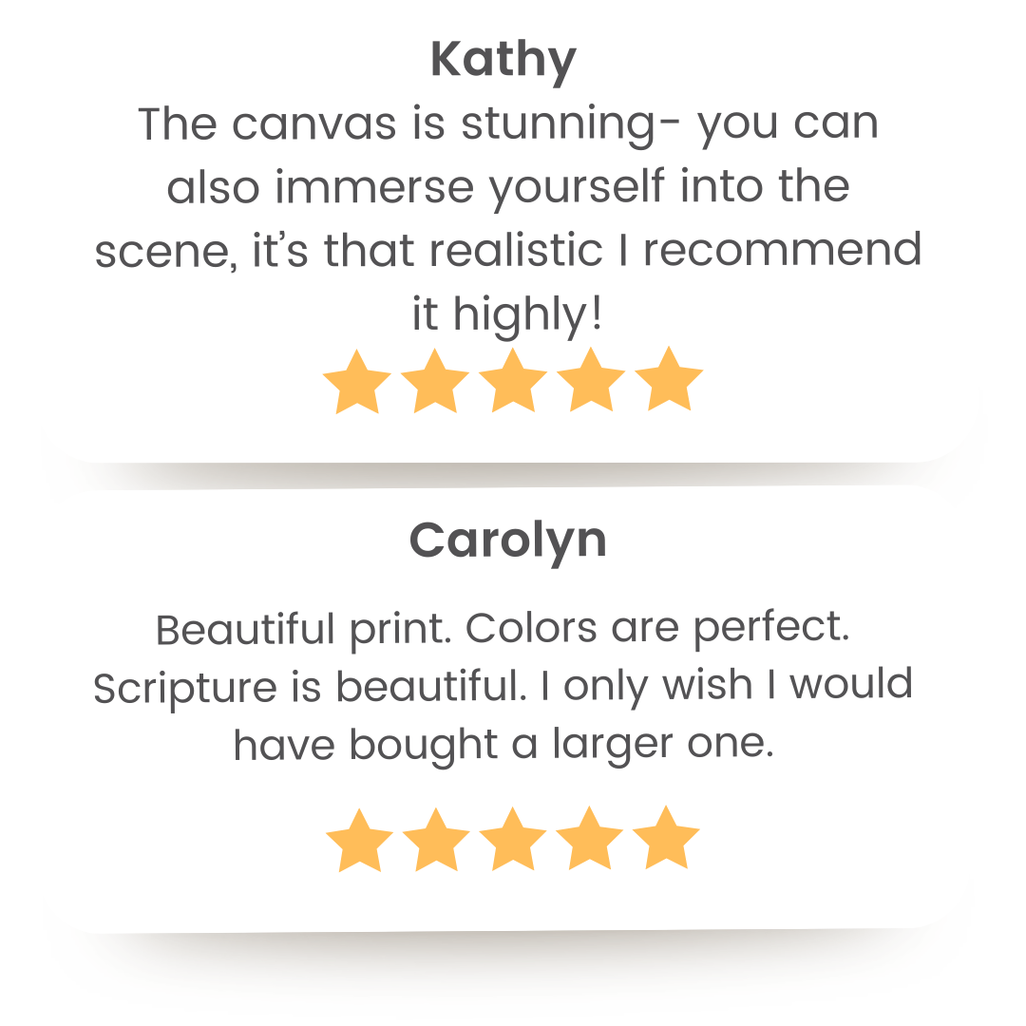Click the third star in Carolyn's rating
The width and height of the screenshot is (1026, 1026).
click(513, 841)
